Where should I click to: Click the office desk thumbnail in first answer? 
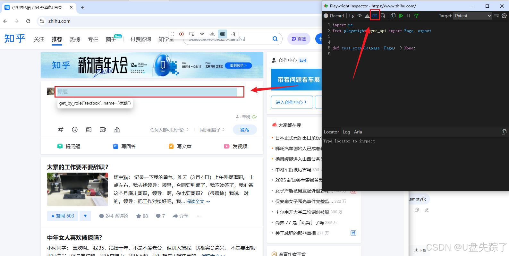[x=78, y=189]
